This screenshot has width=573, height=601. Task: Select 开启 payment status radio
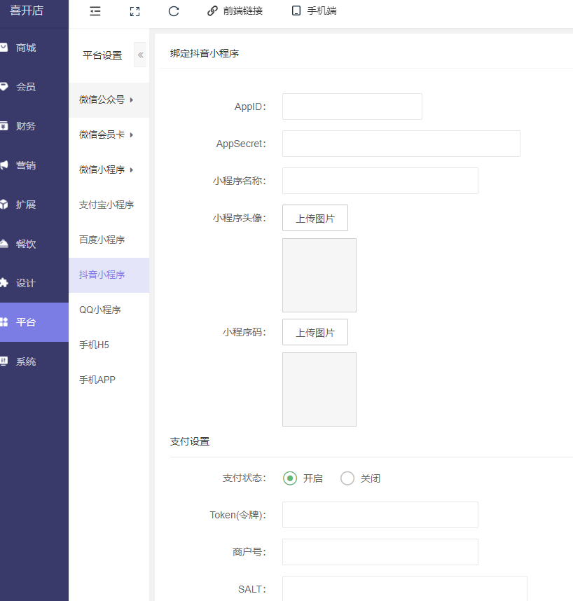coord(290,478)
